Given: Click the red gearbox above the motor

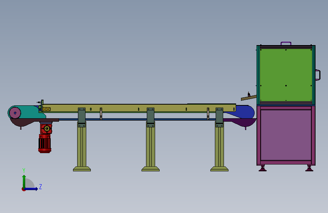Looking at the screenshot, I should pos(46,128).
